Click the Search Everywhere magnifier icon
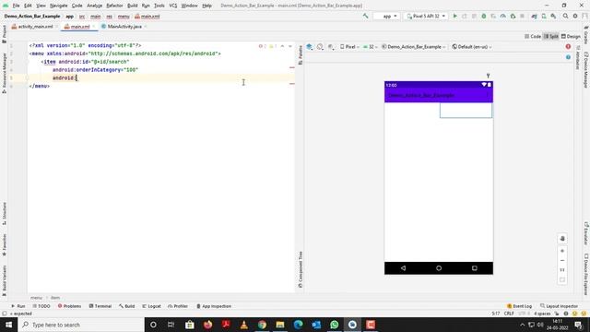 coord(565,17)
